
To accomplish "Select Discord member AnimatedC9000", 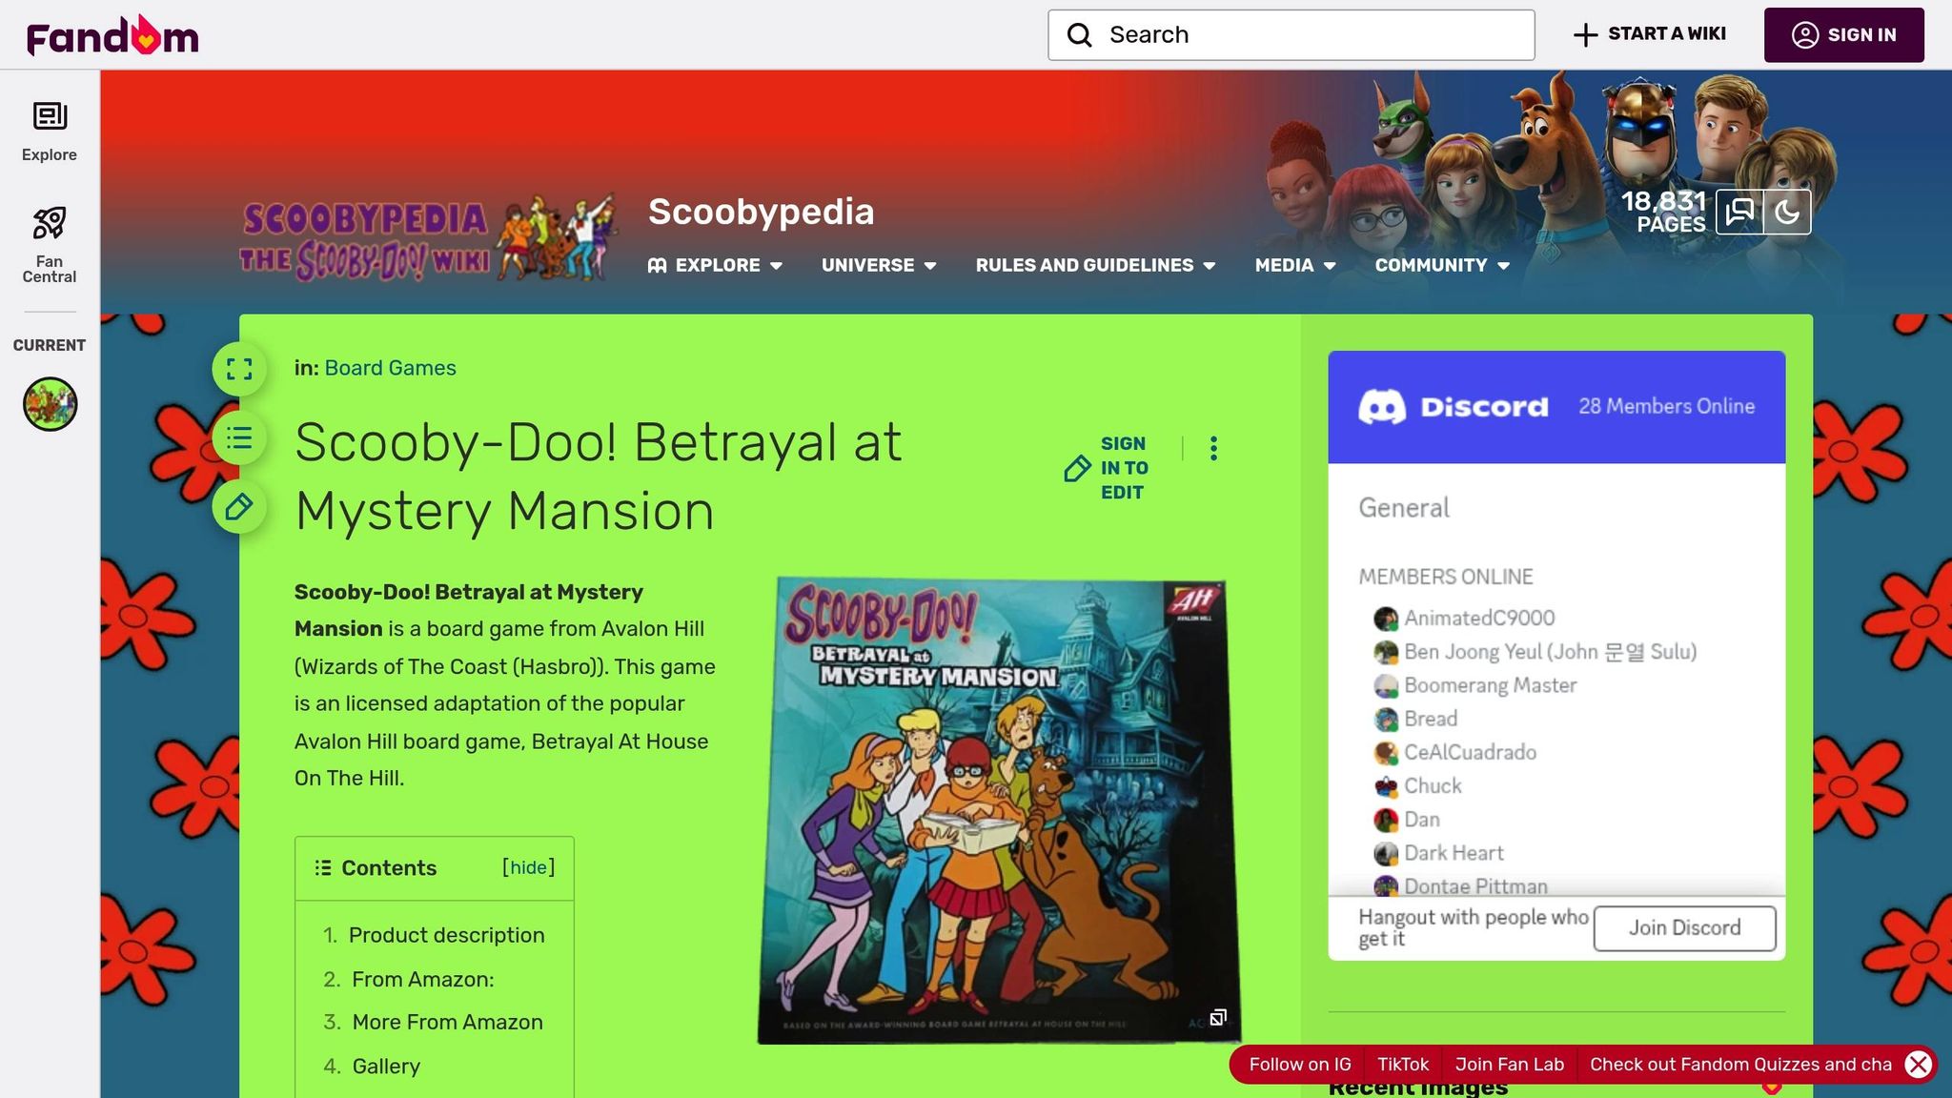I will 1478,618.
